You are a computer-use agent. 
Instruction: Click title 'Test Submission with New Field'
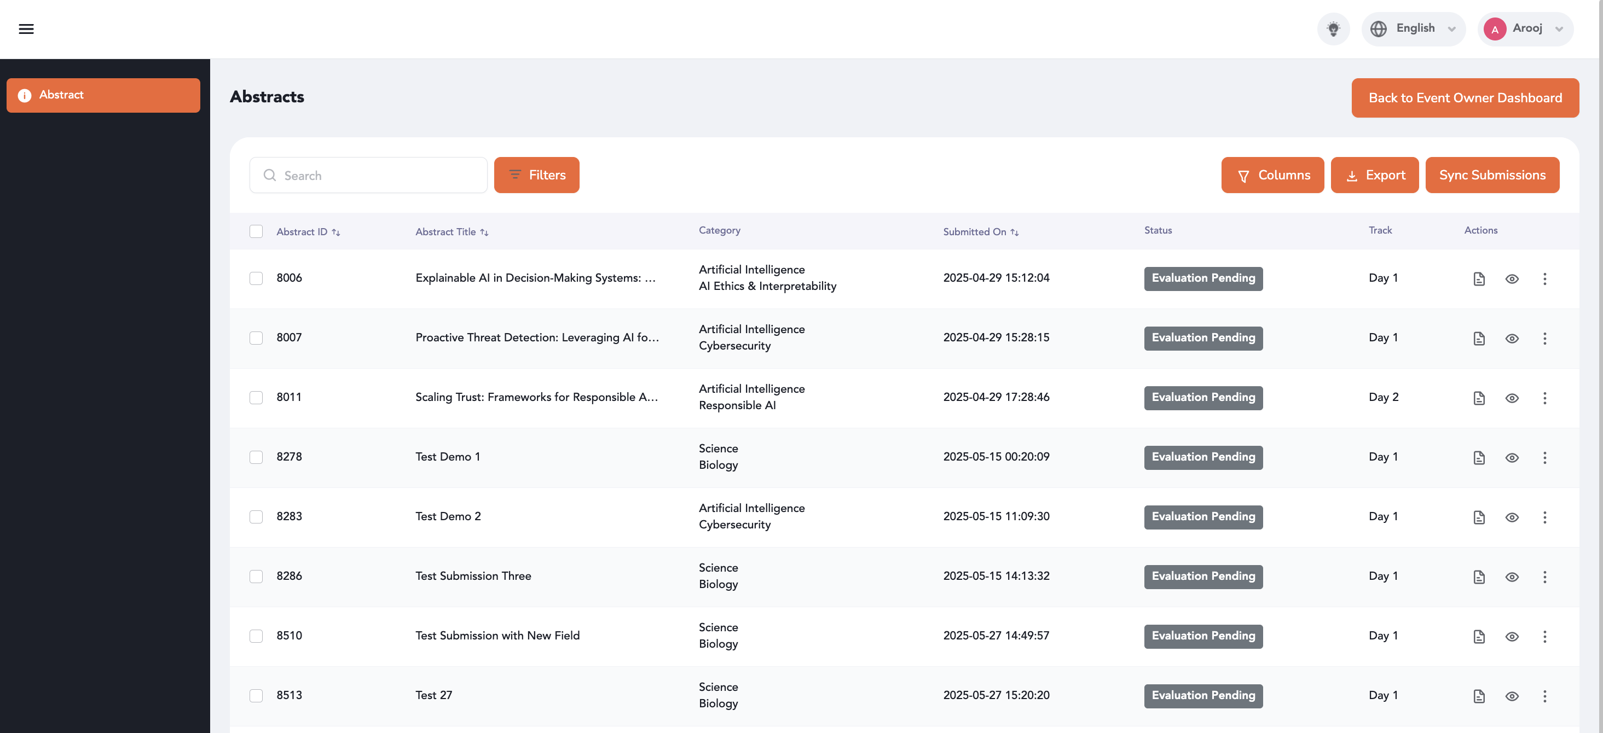click(x=497, y=636)
